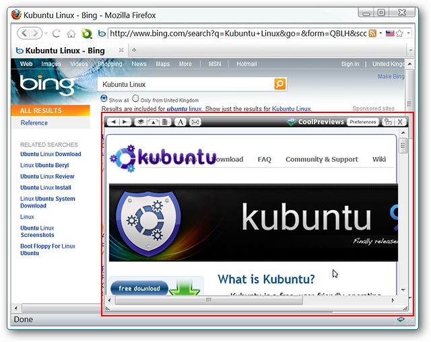
Task: Select the 'Show all' radio button
Action: click(x=104, y=98)
